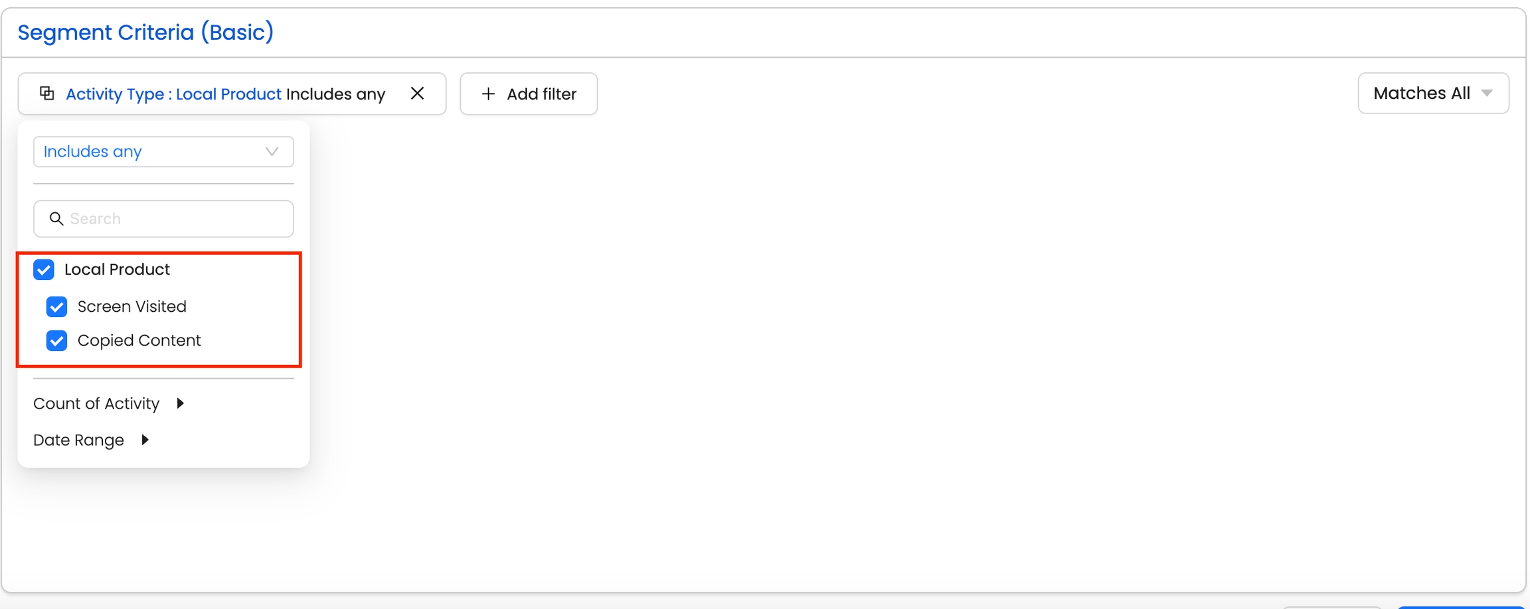Click the Screen Visited option label
Viewport: 1530px width, 609px height.
(x=131, y=306)
